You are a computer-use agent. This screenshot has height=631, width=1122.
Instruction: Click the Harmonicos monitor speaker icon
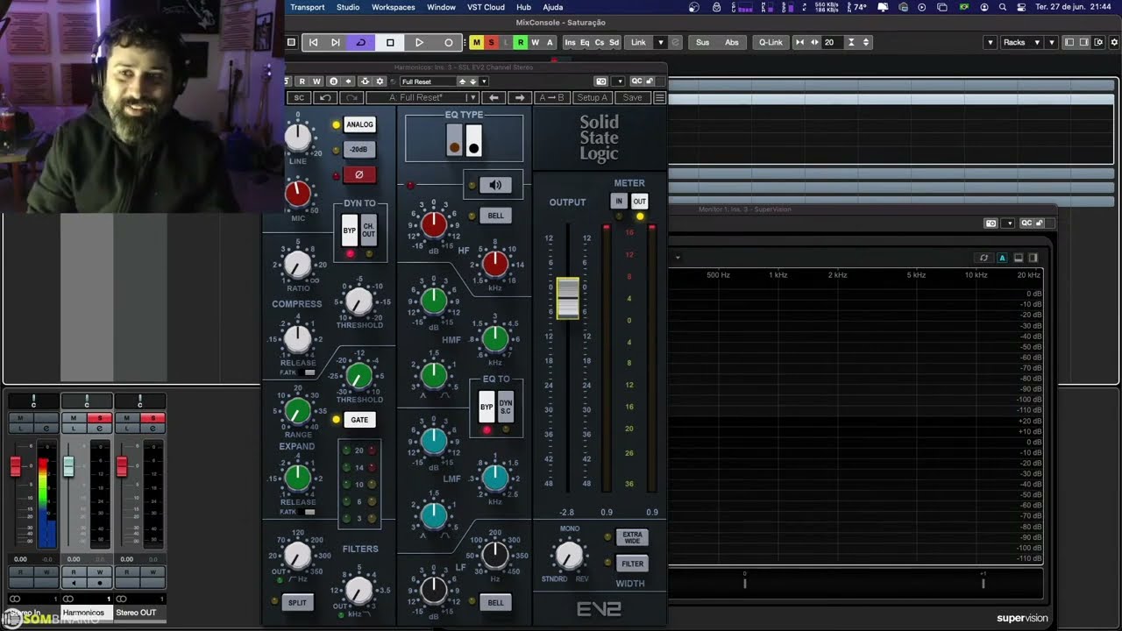pyautogui.click(x=74, y=582)
